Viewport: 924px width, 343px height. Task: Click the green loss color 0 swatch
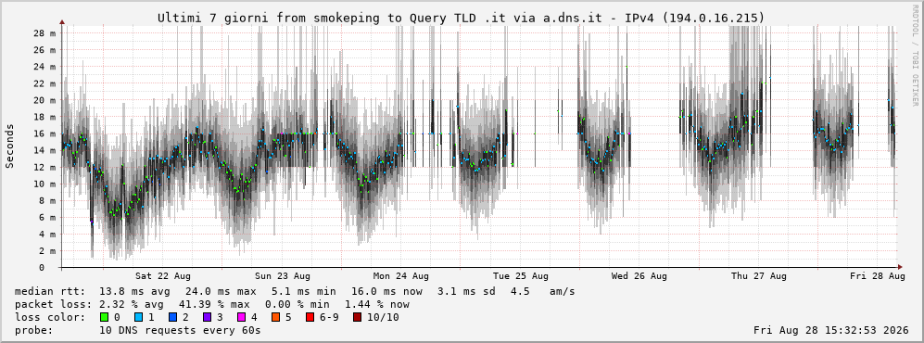105,317
